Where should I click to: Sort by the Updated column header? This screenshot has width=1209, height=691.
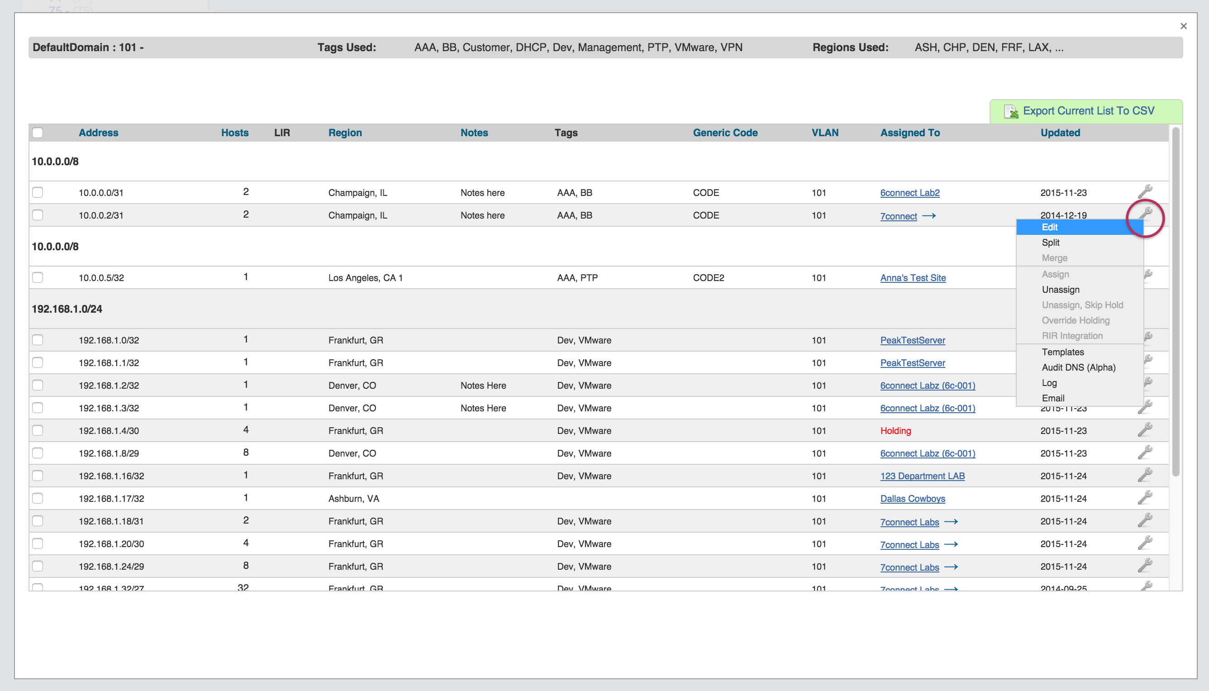pyautogui.click(x=1060, y=133)
